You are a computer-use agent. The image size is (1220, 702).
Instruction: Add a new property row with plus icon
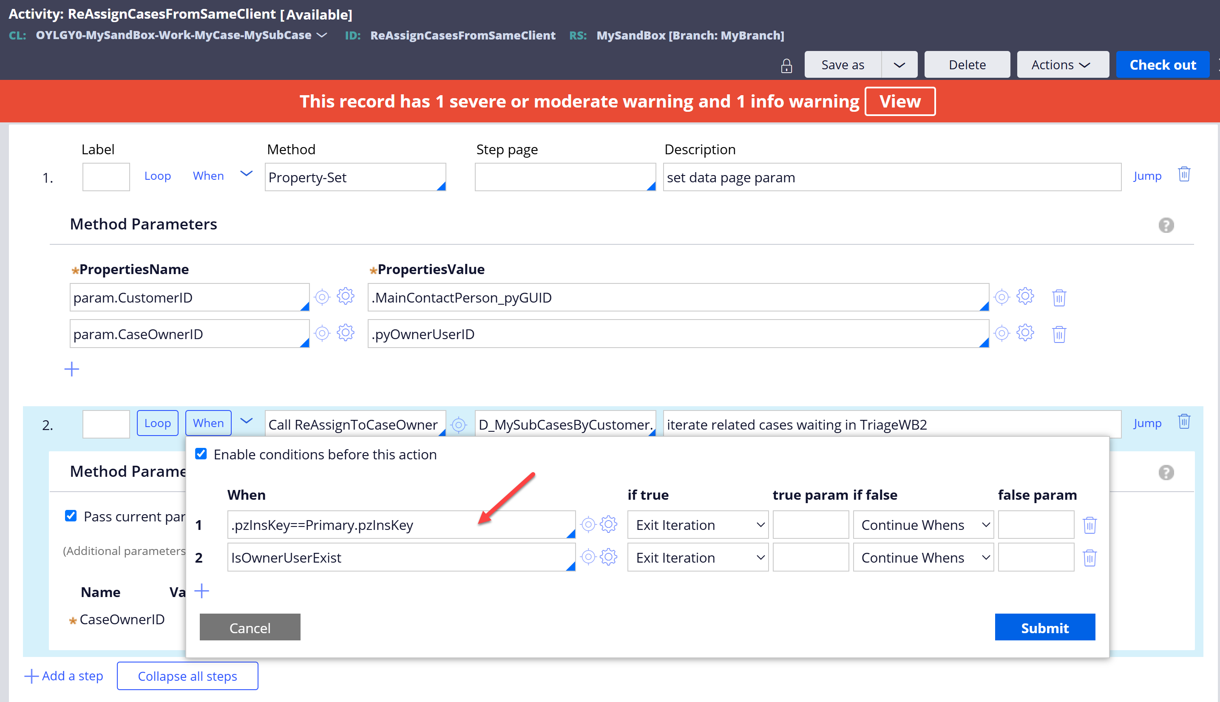point(71,369)
